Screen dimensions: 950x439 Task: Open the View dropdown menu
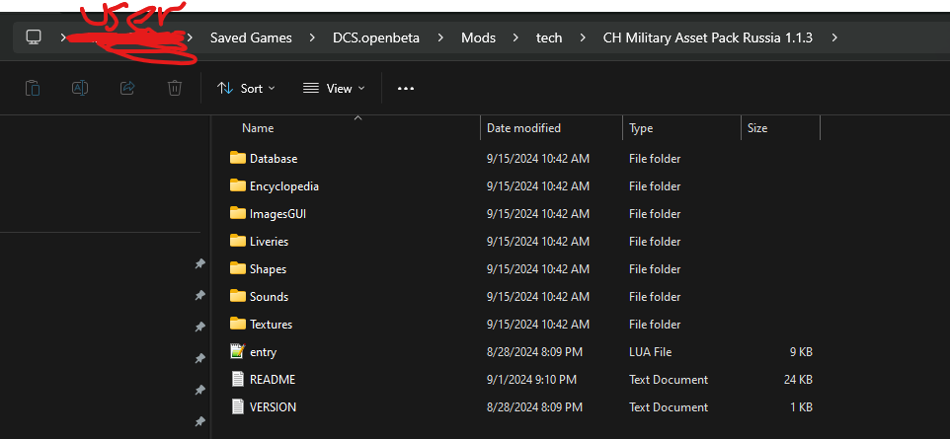click(334, 89)
